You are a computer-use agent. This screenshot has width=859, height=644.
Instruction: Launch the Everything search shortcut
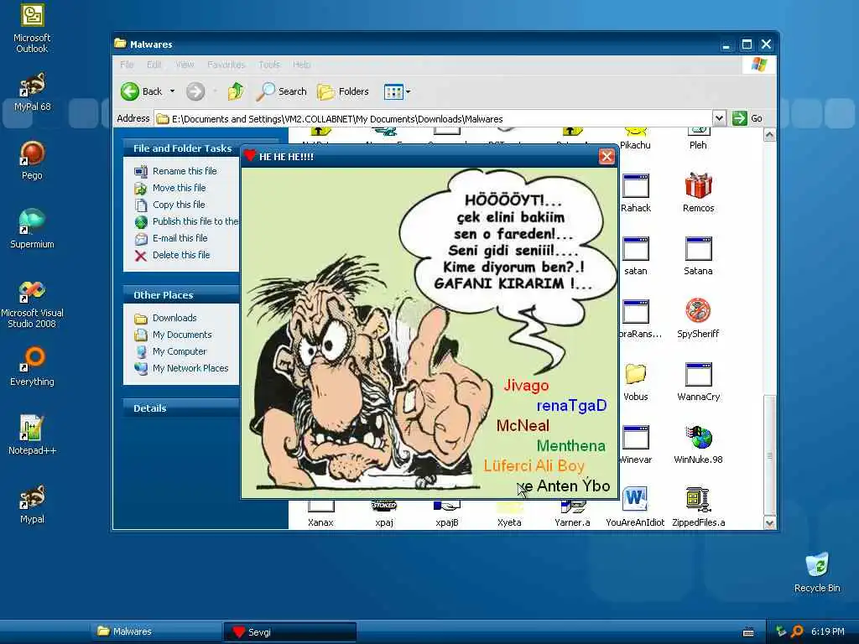pos(32,366)
